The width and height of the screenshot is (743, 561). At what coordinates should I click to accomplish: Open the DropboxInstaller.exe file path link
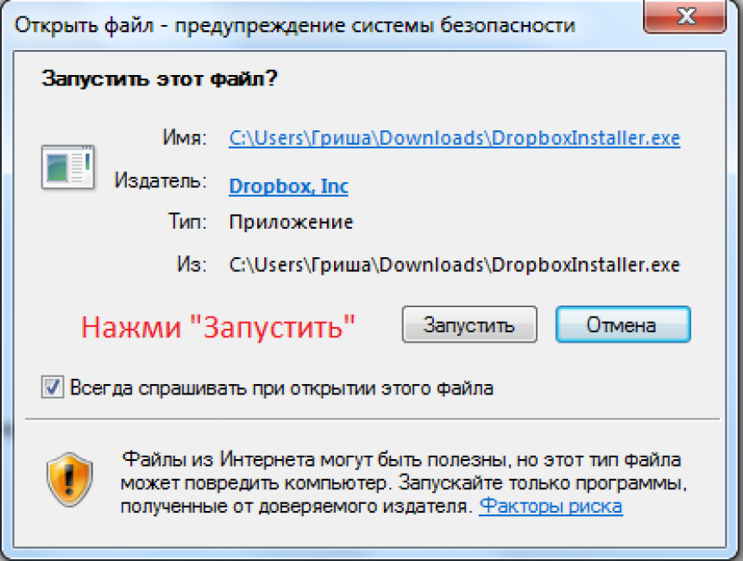click(x=455, y=138)
